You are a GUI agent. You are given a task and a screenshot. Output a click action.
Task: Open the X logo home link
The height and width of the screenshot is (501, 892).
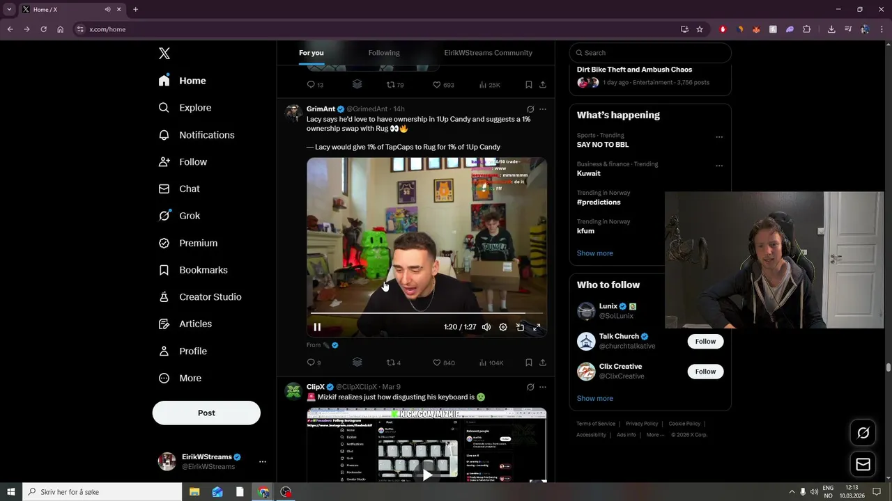pyautogui.click(x=164, y=54)
